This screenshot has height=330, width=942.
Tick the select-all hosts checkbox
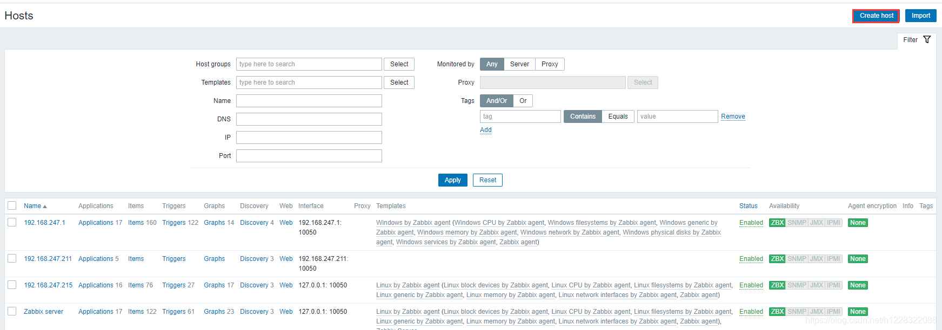12,205
